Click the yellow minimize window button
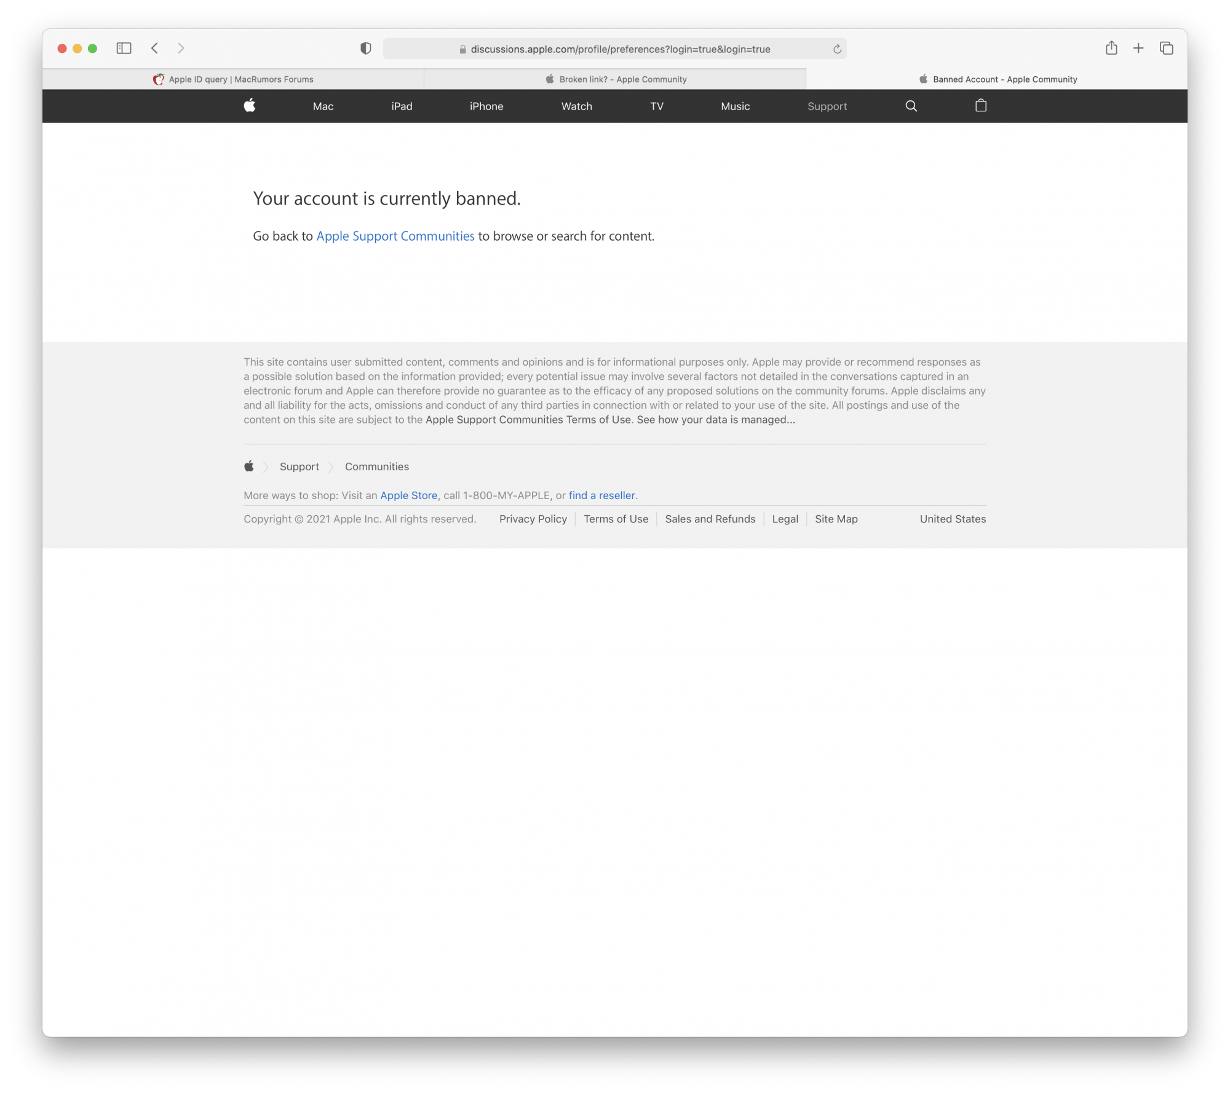The image size is (1230, 1093). tap(77, 49)
